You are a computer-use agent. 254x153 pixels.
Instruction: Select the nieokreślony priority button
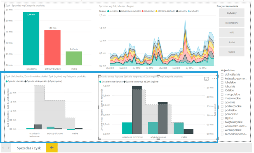pyautogui.click(x=232, y=23)
